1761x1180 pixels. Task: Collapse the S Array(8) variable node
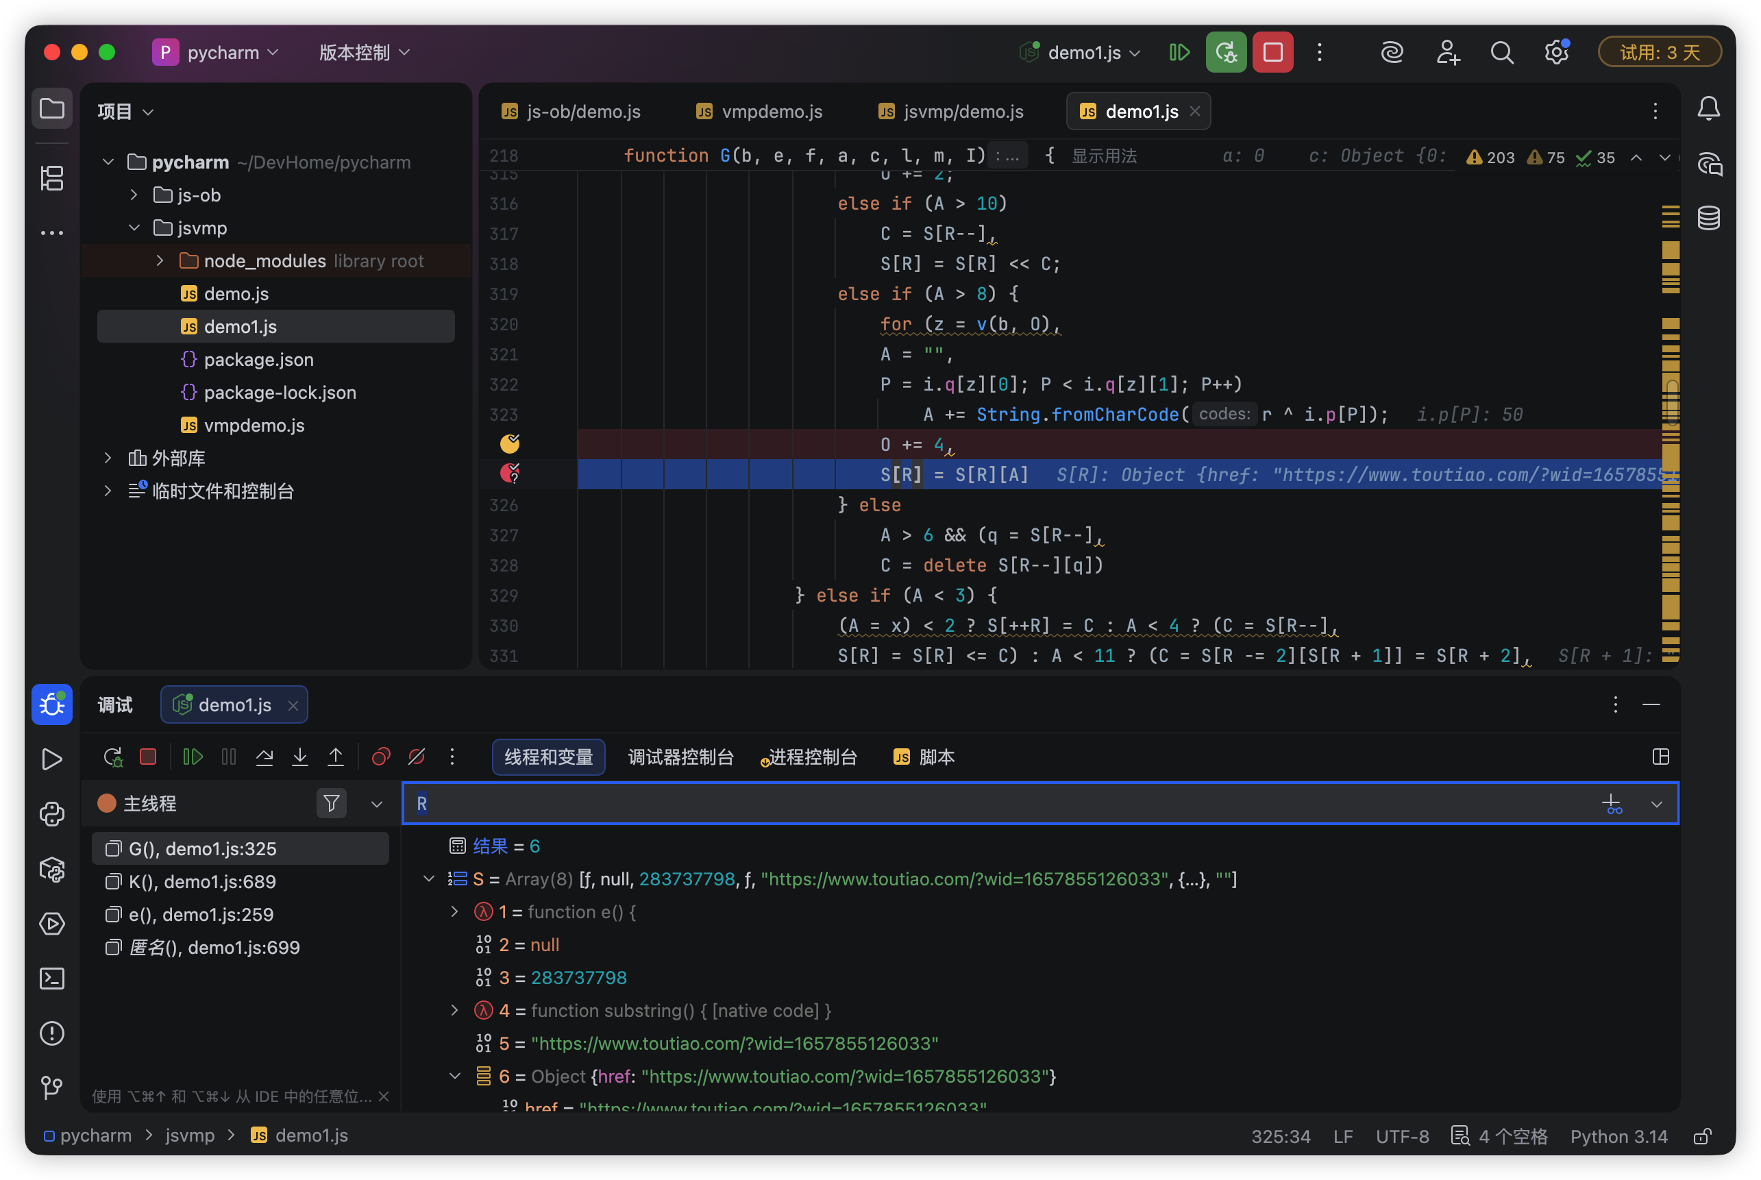click(x=429, y=878)
